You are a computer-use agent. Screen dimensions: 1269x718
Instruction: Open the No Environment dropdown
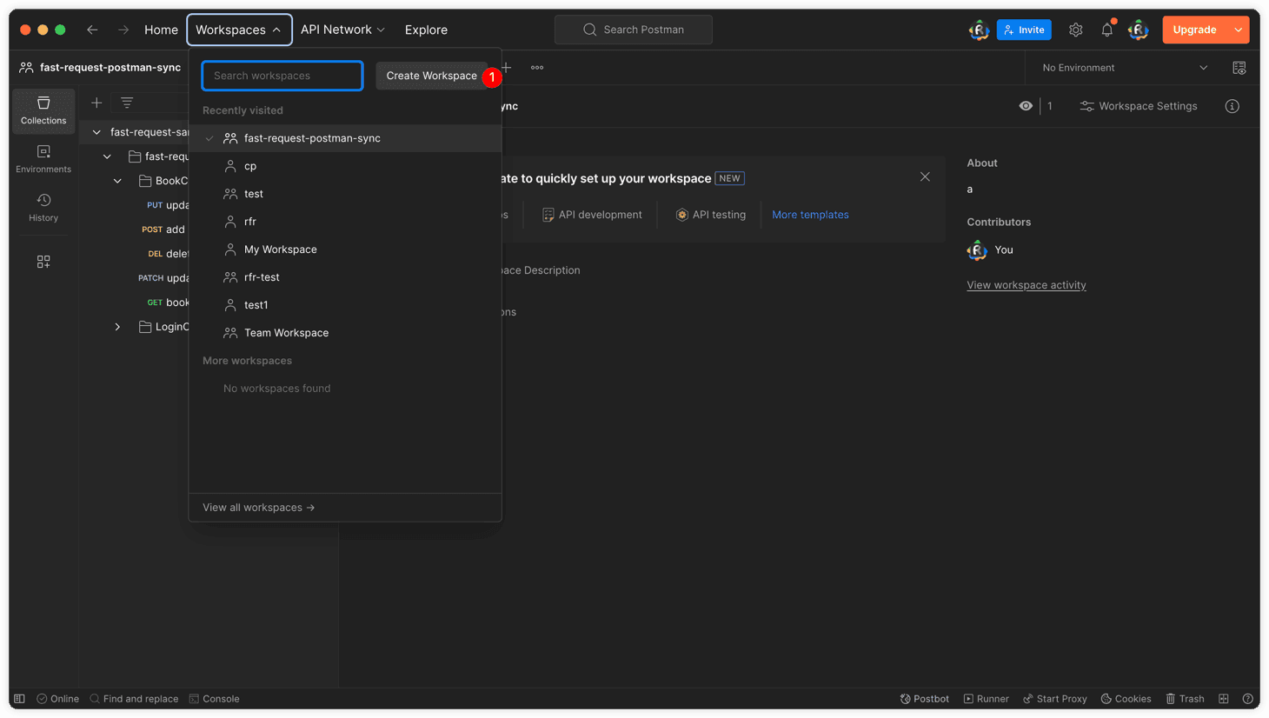[1124, 68]
